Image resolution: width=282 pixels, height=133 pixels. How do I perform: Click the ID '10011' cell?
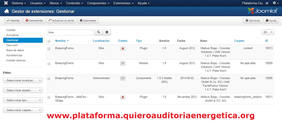click(x=269, y=97)
